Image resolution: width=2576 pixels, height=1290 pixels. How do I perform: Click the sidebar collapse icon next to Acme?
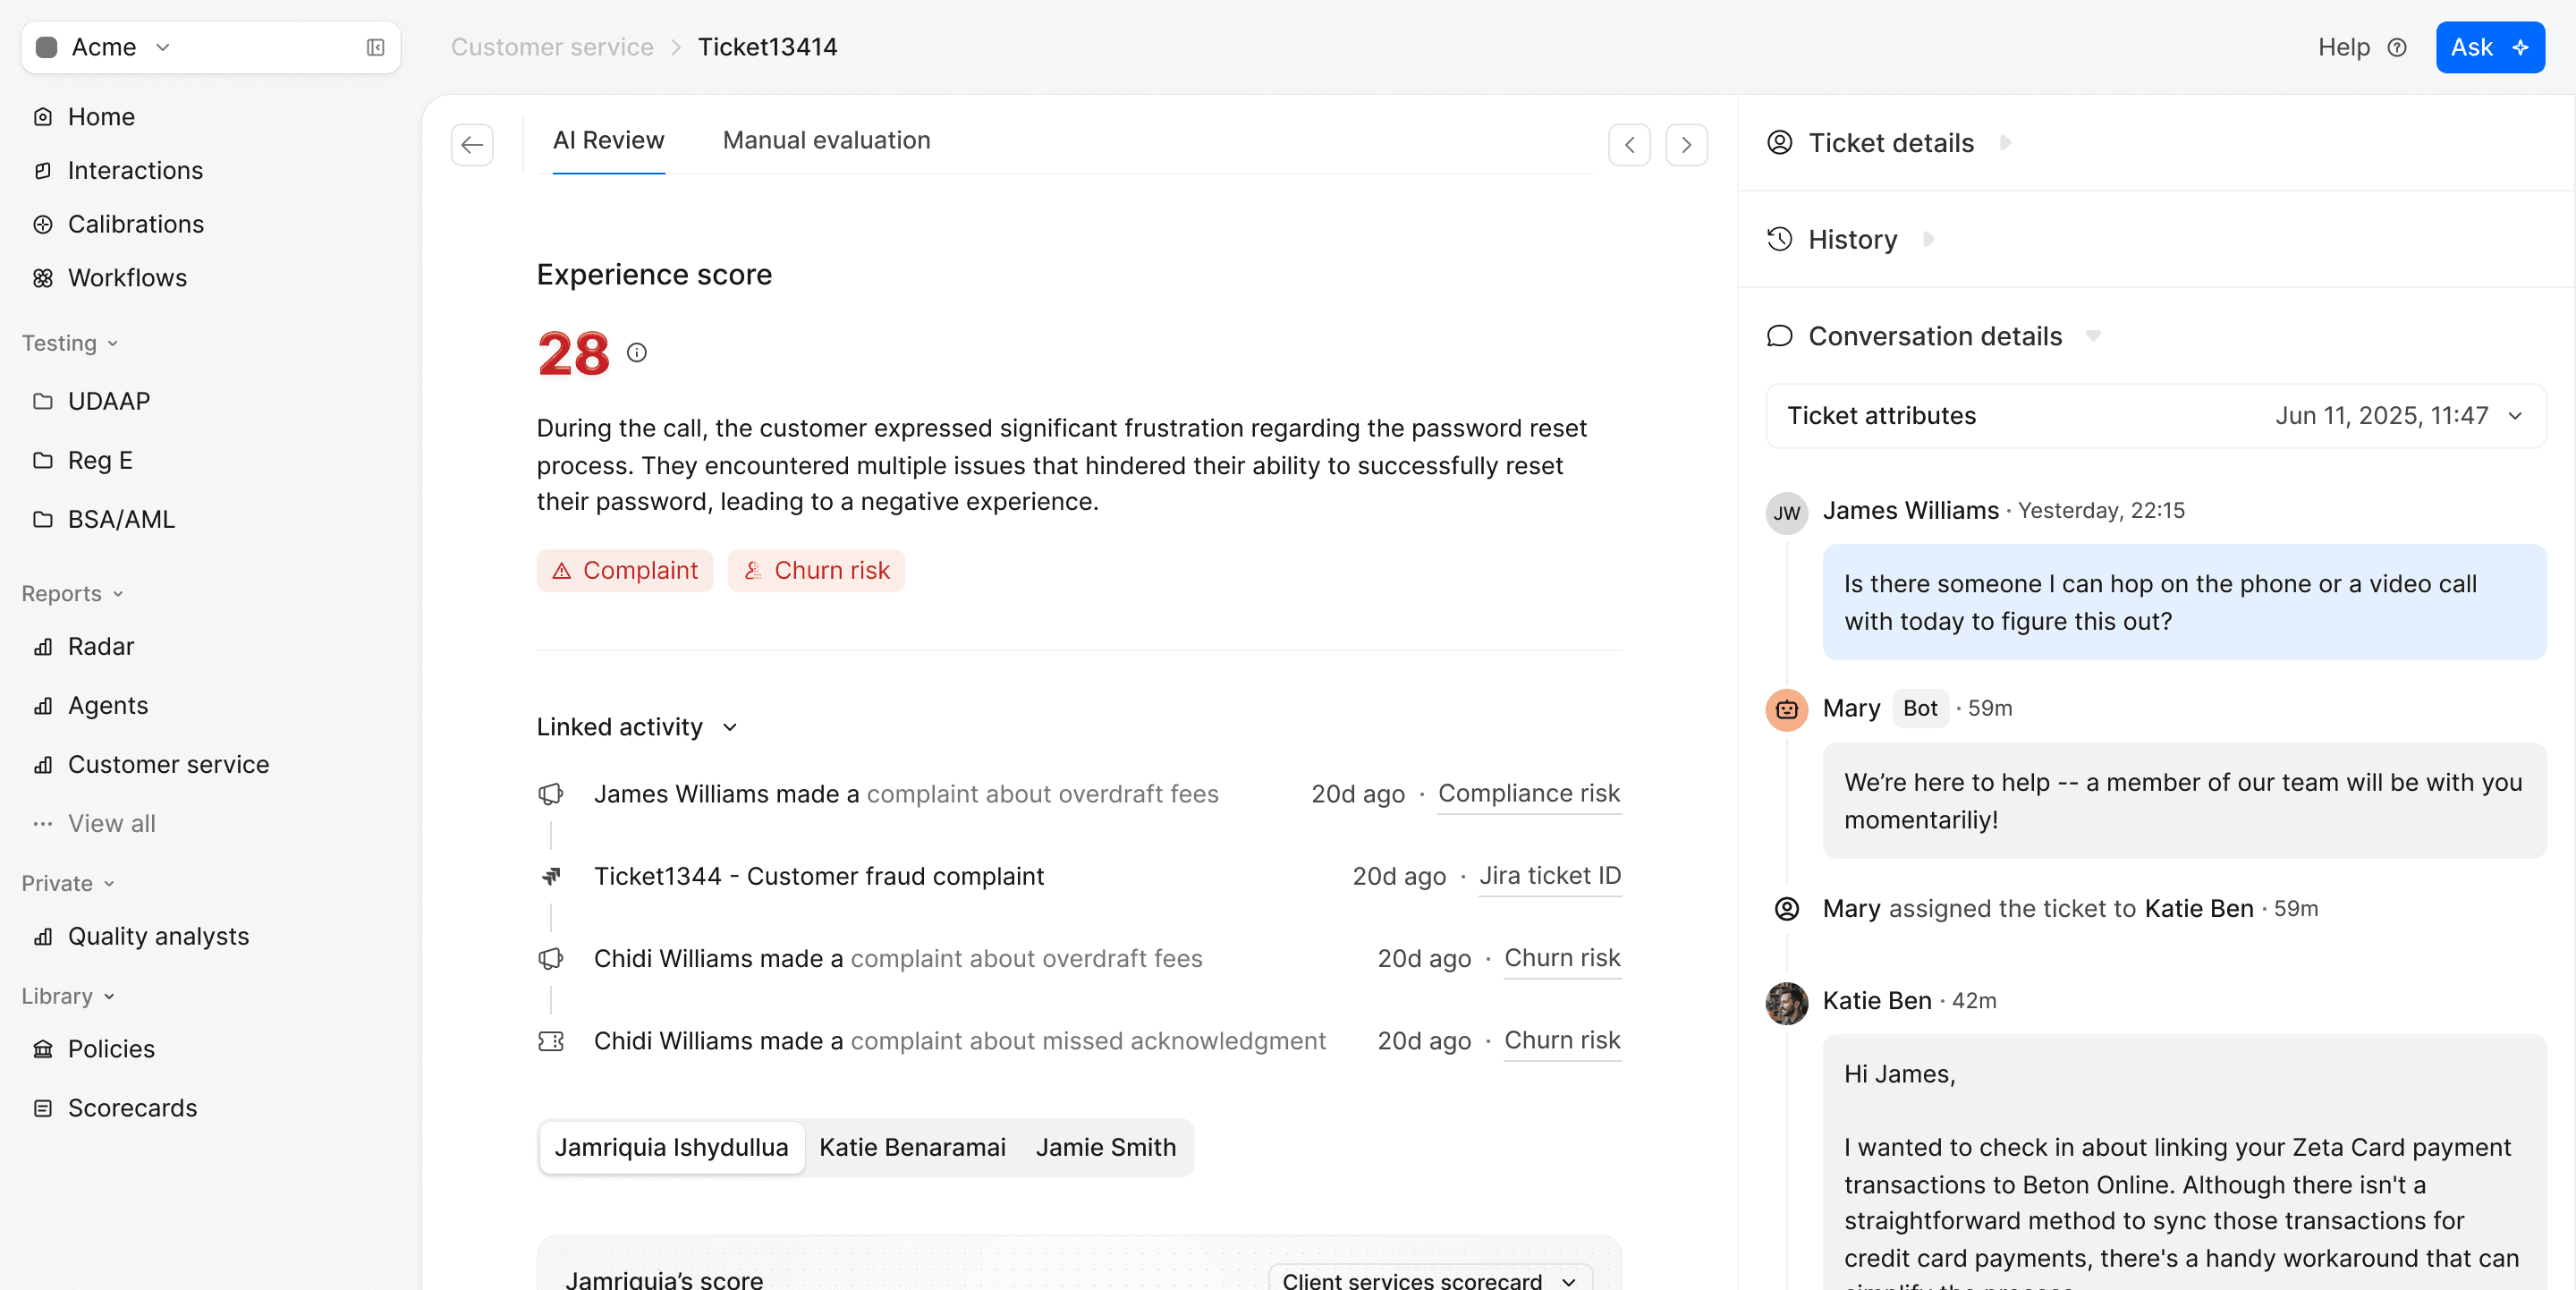(375, 47)
